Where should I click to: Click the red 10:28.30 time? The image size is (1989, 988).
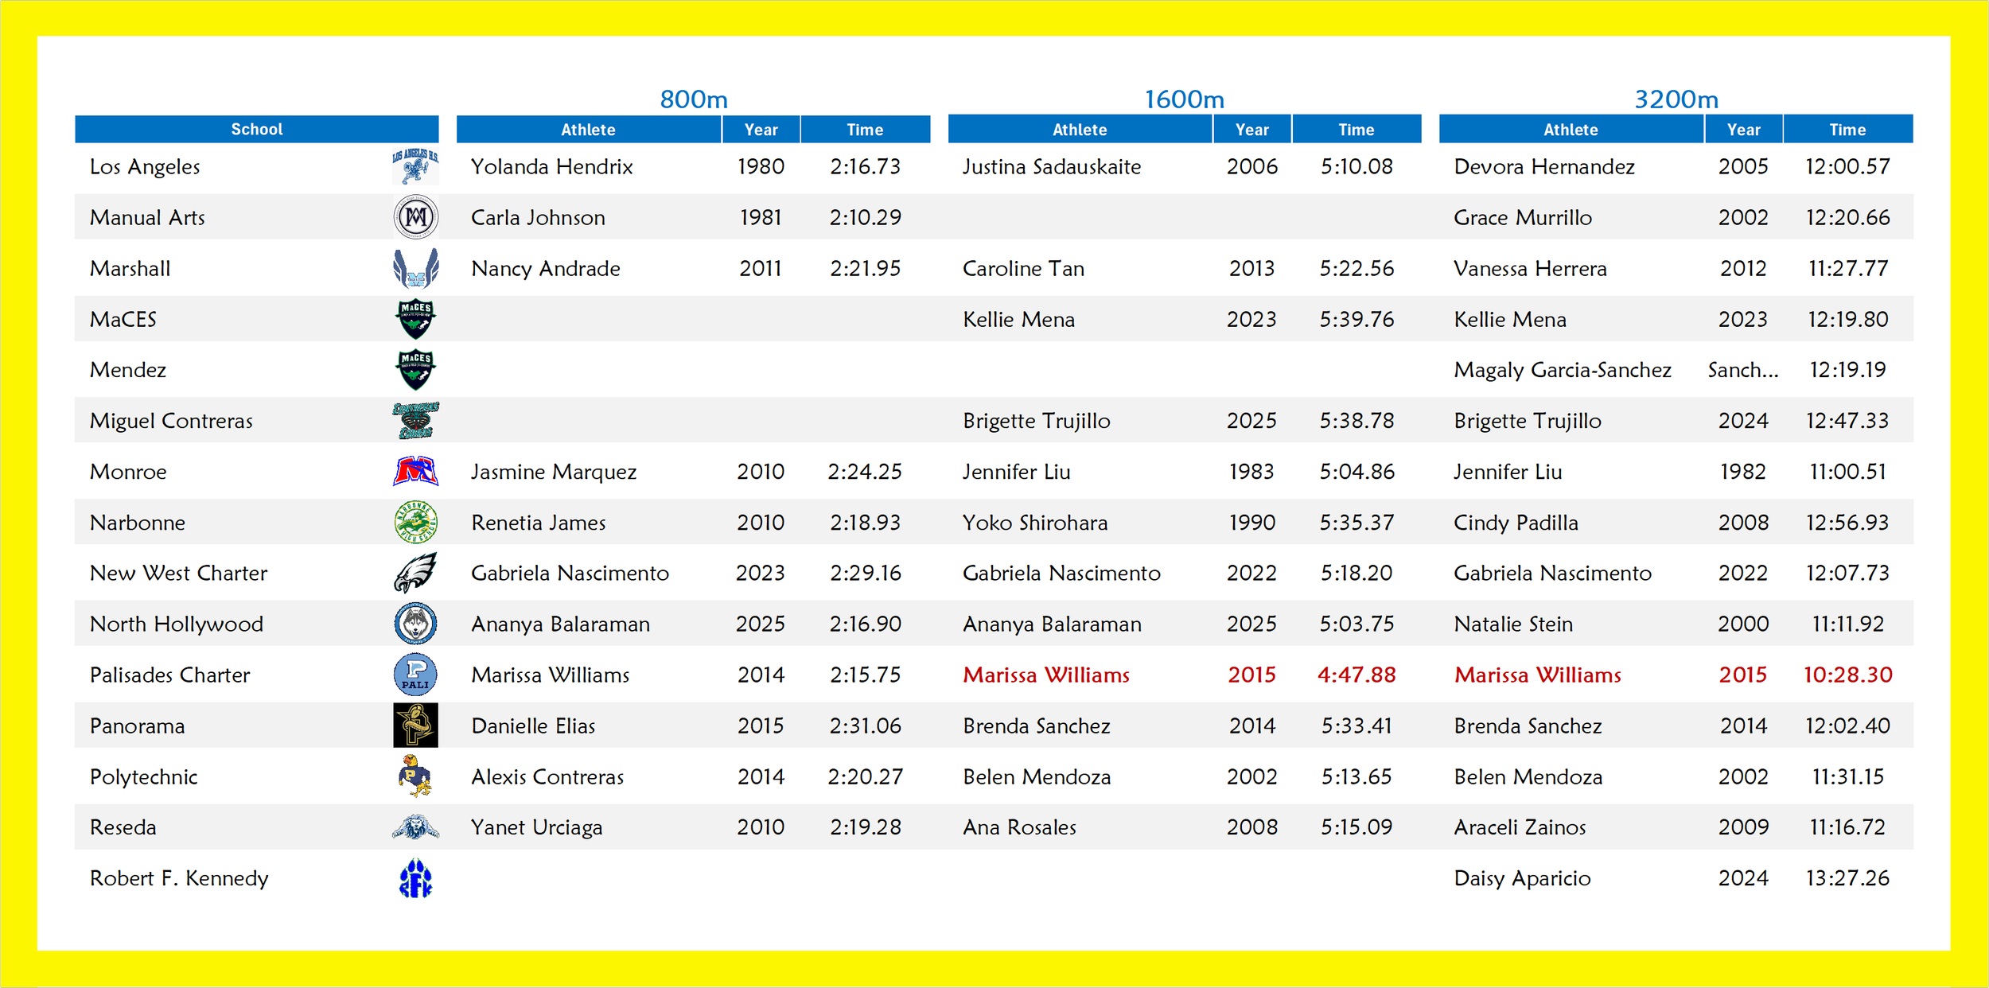point(1847,675)
